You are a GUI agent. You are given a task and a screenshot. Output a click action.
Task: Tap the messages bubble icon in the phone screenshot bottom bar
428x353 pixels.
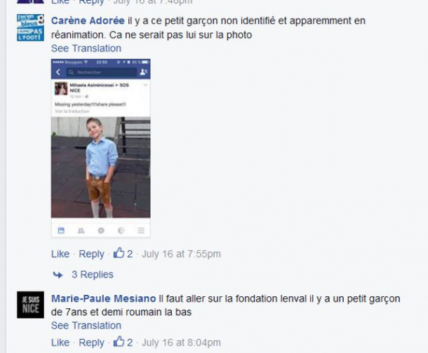point(101,230)
